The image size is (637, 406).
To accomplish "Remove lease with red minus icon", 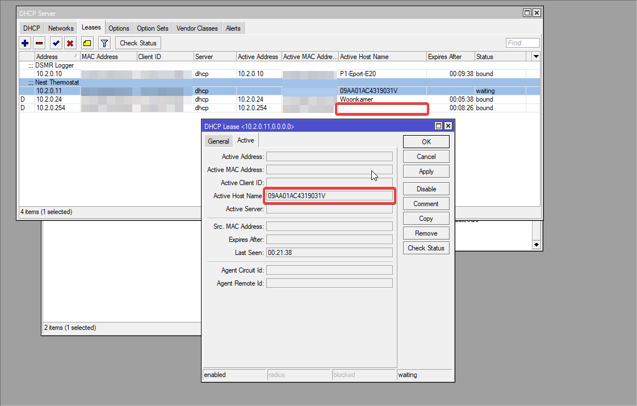I will point(39,43).
